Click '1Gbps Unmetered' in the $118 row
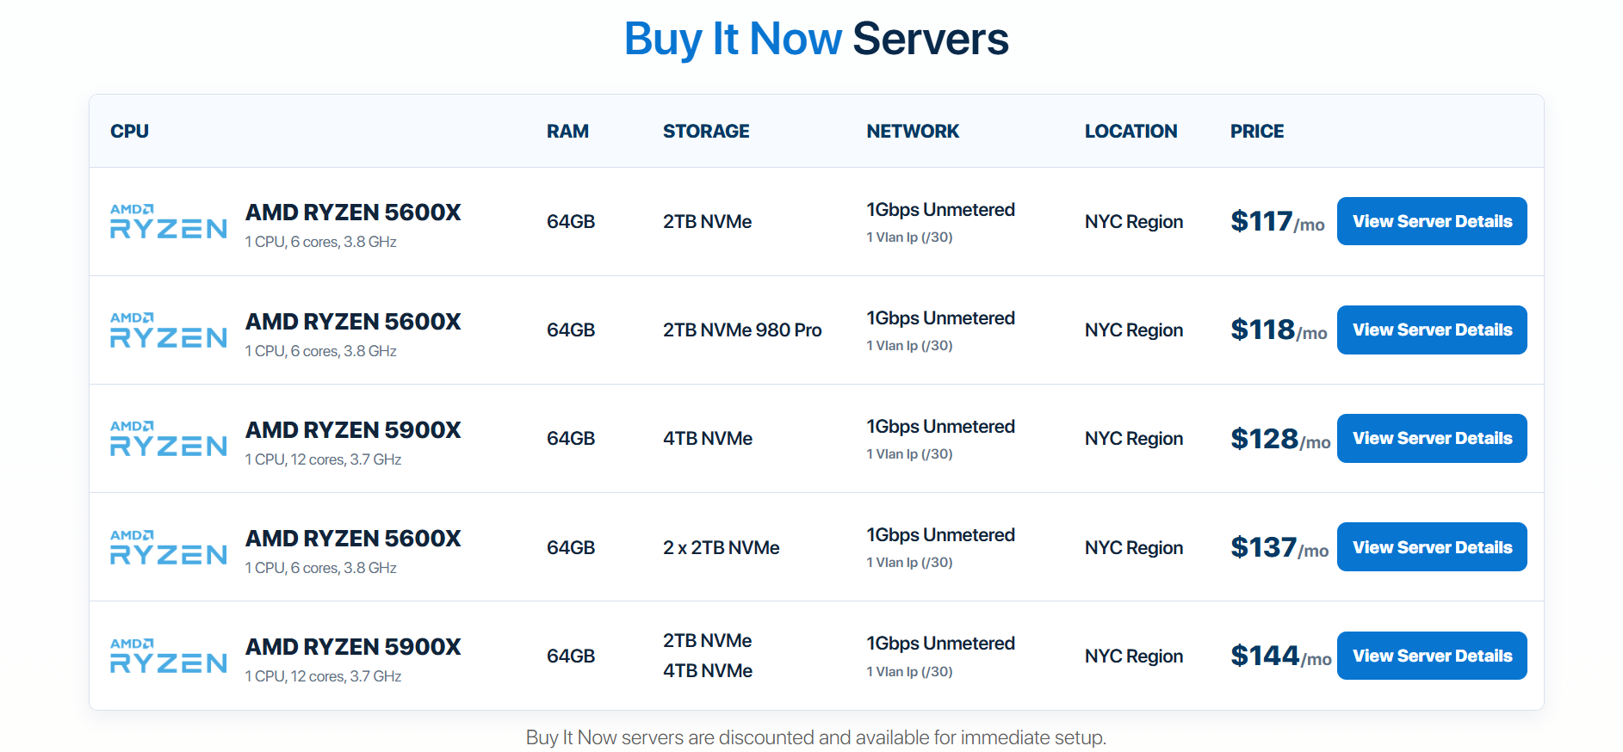 click(x=940, y=318)
